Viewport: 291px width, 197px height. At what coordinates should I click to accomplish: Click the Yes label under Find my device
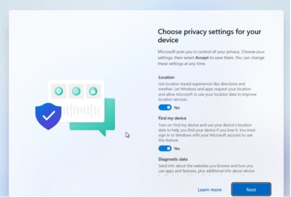pyautogui.click(x=177, y=148)
